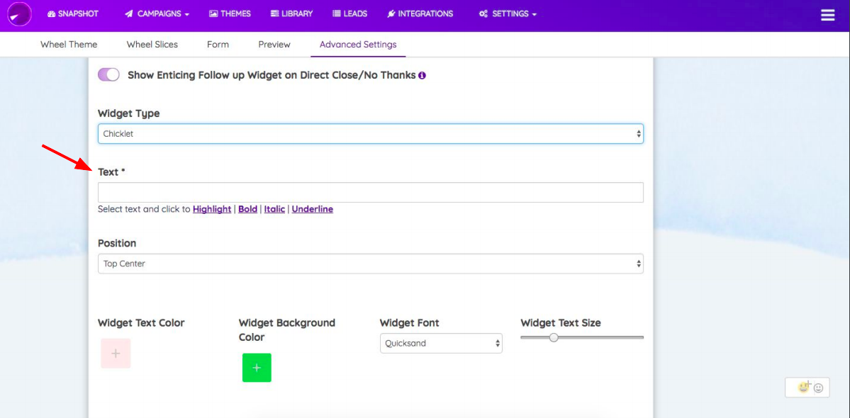Open the Snapshot dashboard page

[x=73, y=14]
